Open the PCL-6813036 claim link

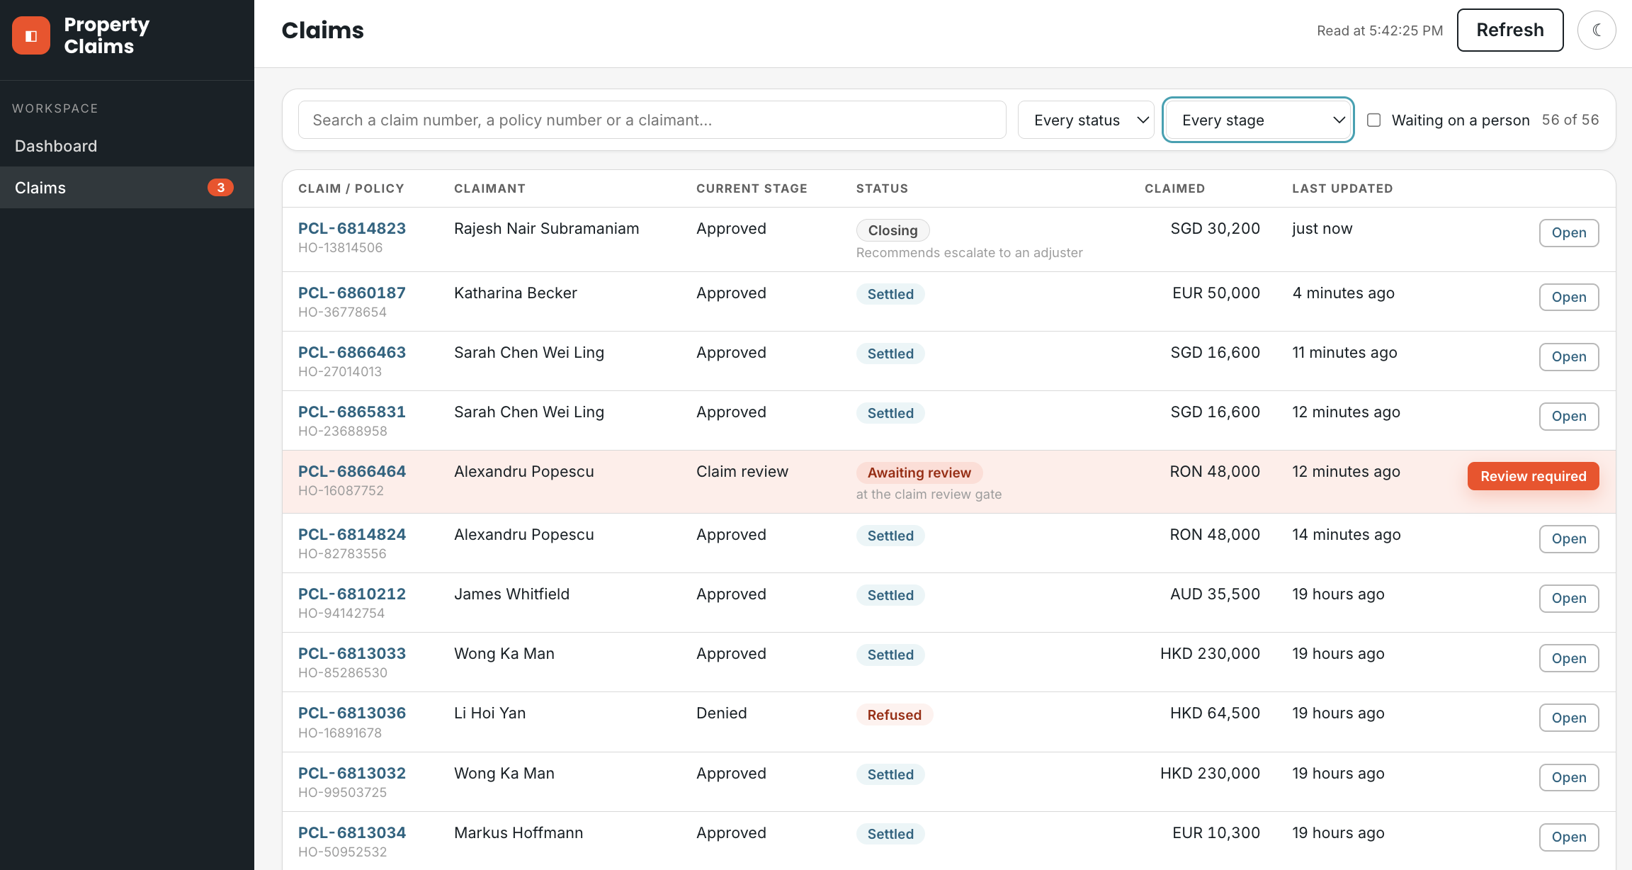(x=352, y=713)
